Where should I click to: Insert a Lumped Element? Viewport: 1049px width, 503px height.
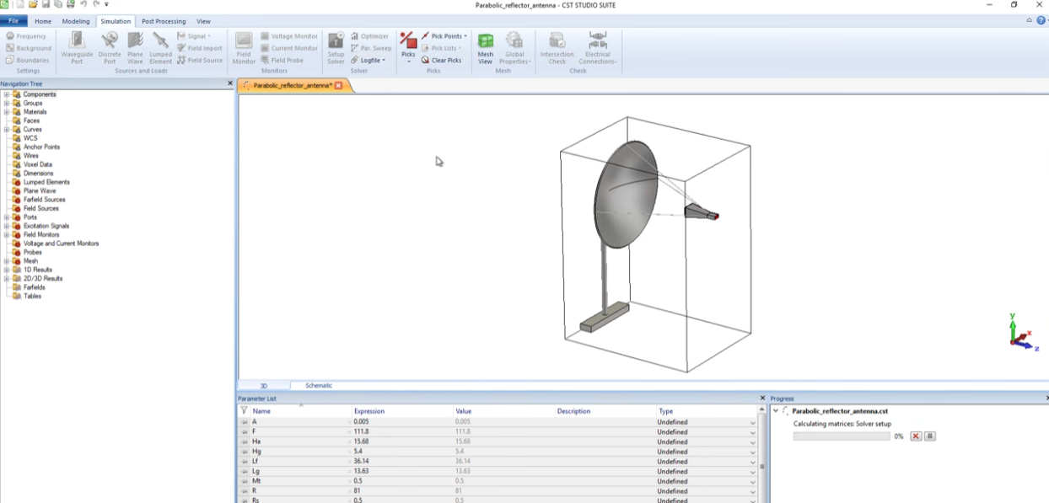(160, 48)
